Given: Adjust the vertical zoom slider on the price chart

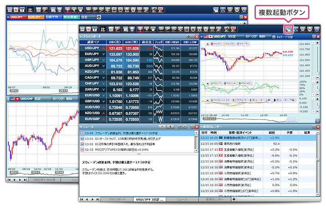Looking at the screenshot, I should [318, 73].
